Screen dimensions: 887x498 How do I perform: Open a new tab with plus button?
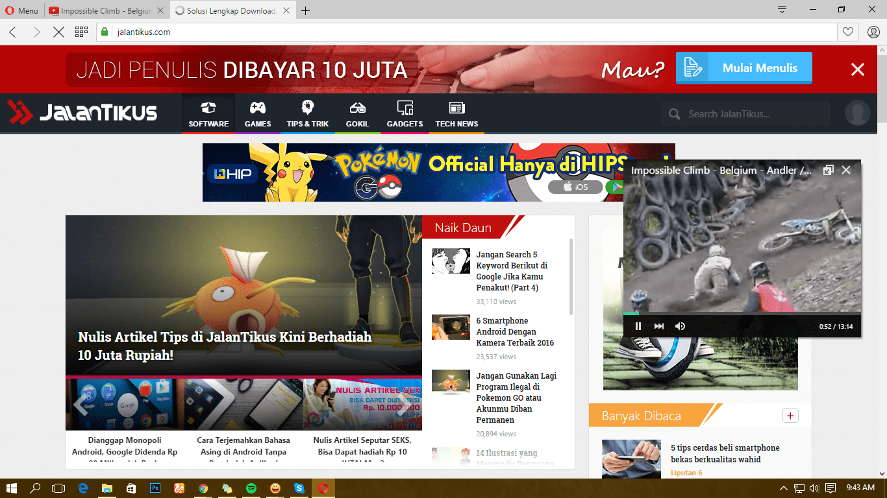[x=306, y=10]
